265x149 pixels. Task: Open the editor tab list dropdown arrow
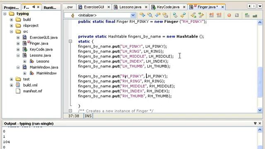[x=260, y=7]
